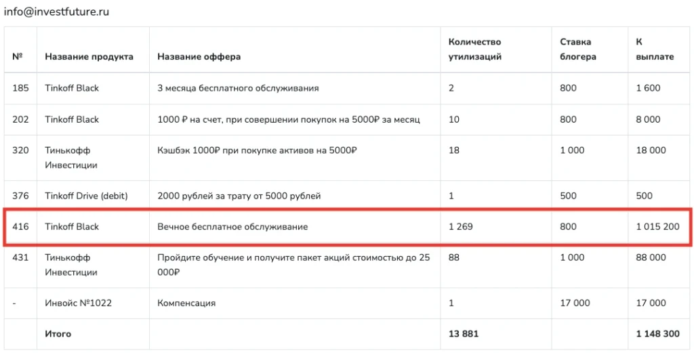Image resolution: width=694 pixels, height=353 pixels.
Task: Click utilization count 1 269
Action: [x=460, y=227]
